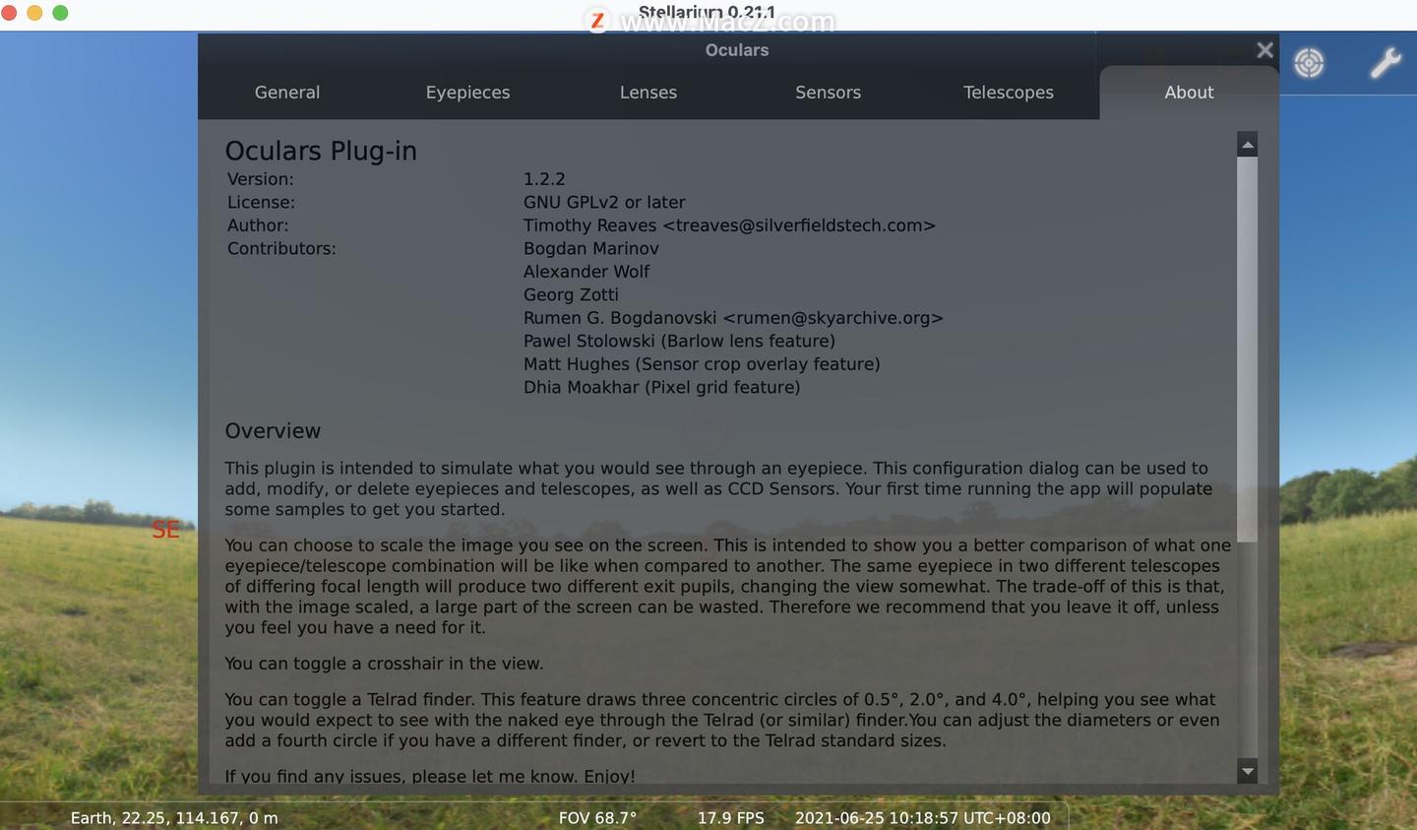Image resolution: width=1417 pixels, height=830 pixels.
Task: Open the wrench configuration icon
Action: (1386, 63)
